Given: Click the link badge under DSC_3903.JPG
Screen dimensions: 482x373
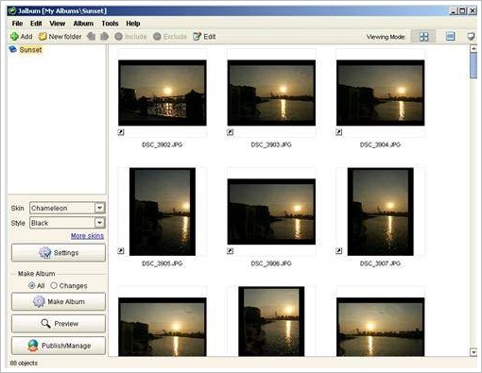Looking at the screenshot, I should (x=230, y=132).
